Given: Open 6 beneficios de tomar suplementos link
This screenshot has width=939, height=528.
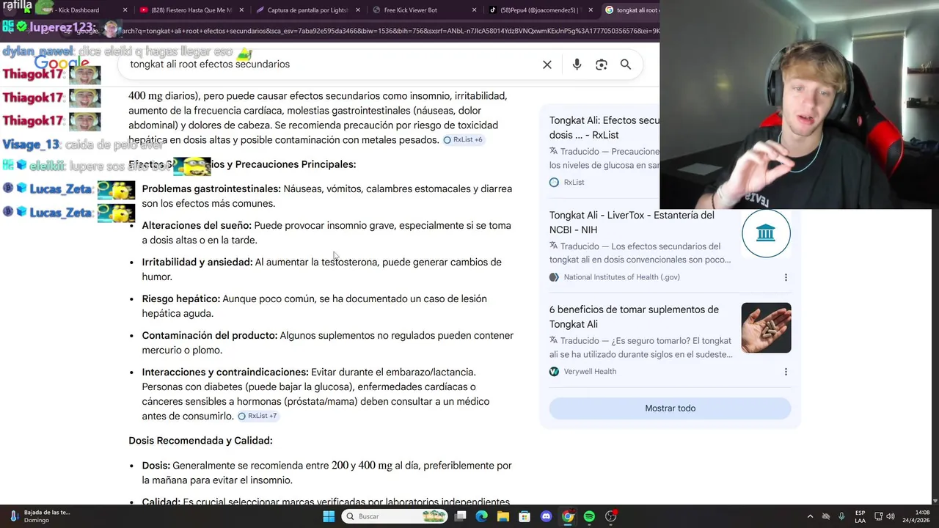Looking at the screenshot, I should [x=634, y=317].
